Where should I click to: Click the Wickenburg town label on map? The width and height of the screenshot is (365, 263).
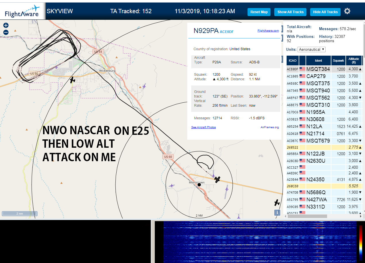click(x=107, y=71)
